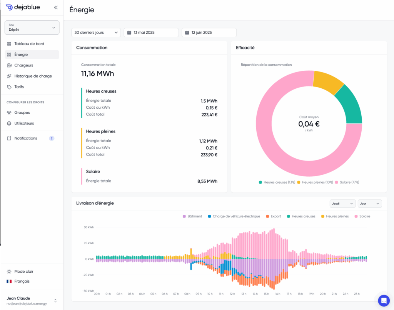Open the chat support bubble icon
Image resolution: width=394 pixels, height=310 pixels.
point(384,300)
